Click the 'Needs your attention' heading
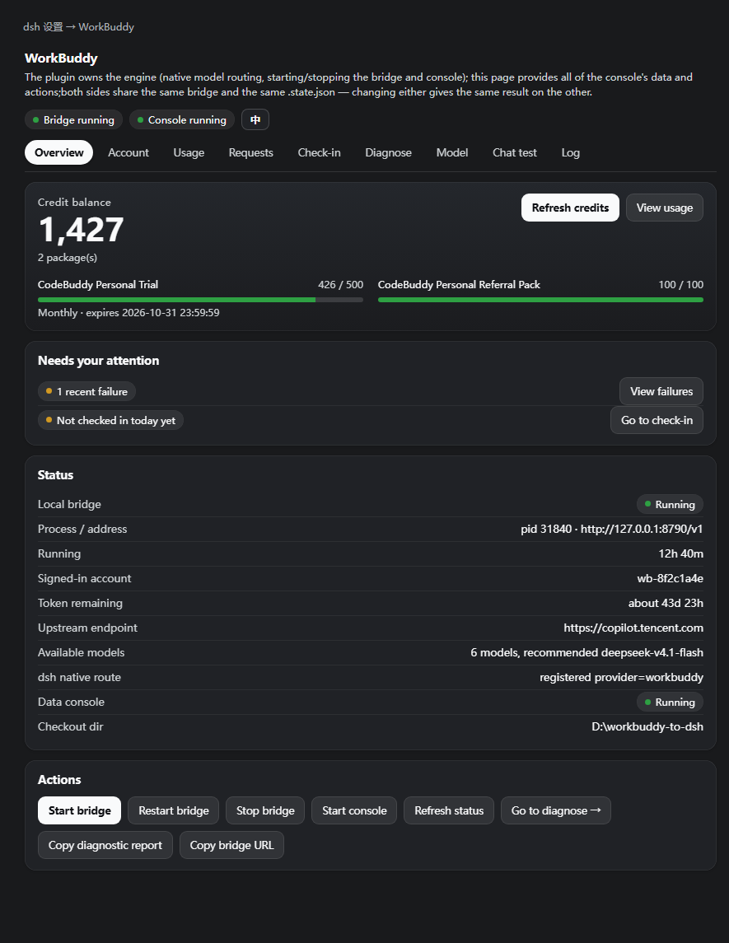Screen dimensions: 729x943 pyautogui.click(x=99, y=361)
